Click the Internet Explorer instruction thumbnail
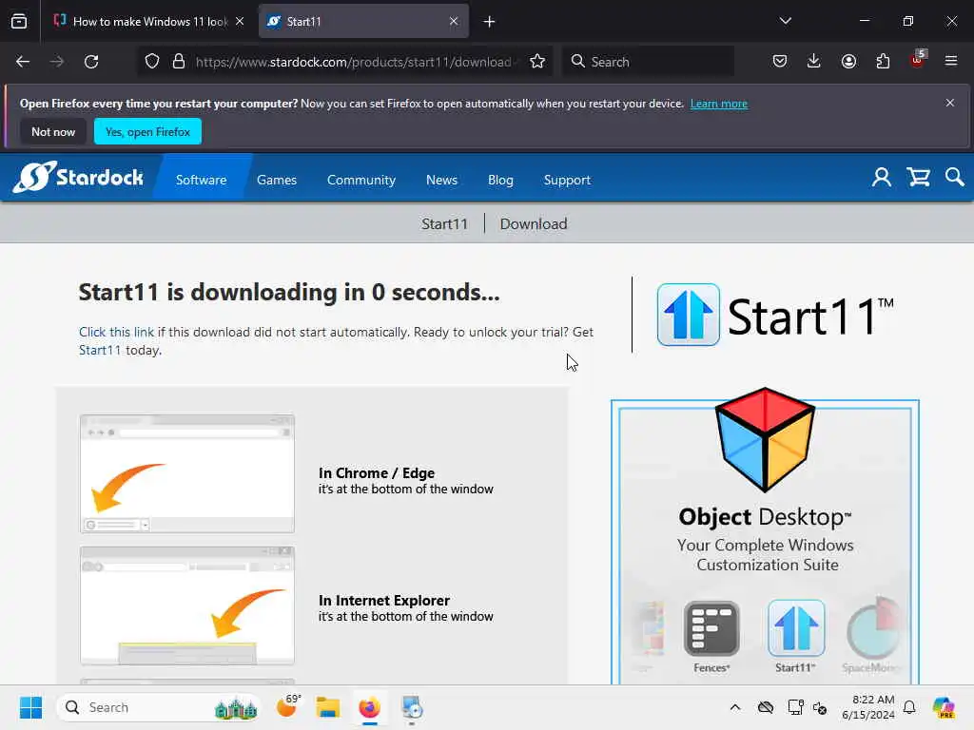This screenshot has width=974, height=730. 187,605
